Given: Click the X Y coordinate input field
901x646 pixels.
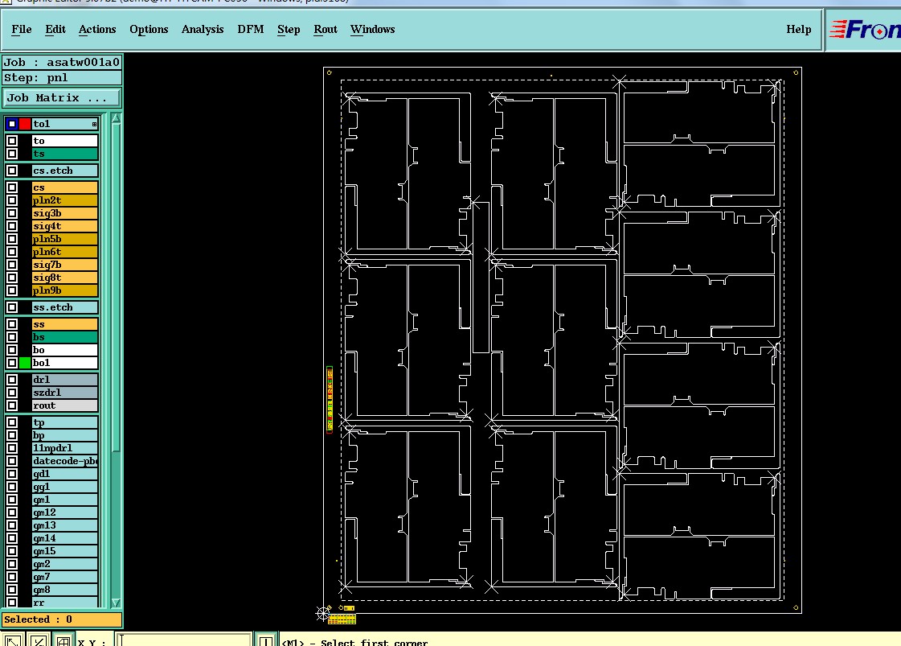Looking at the screenshot, I should 184,640.
